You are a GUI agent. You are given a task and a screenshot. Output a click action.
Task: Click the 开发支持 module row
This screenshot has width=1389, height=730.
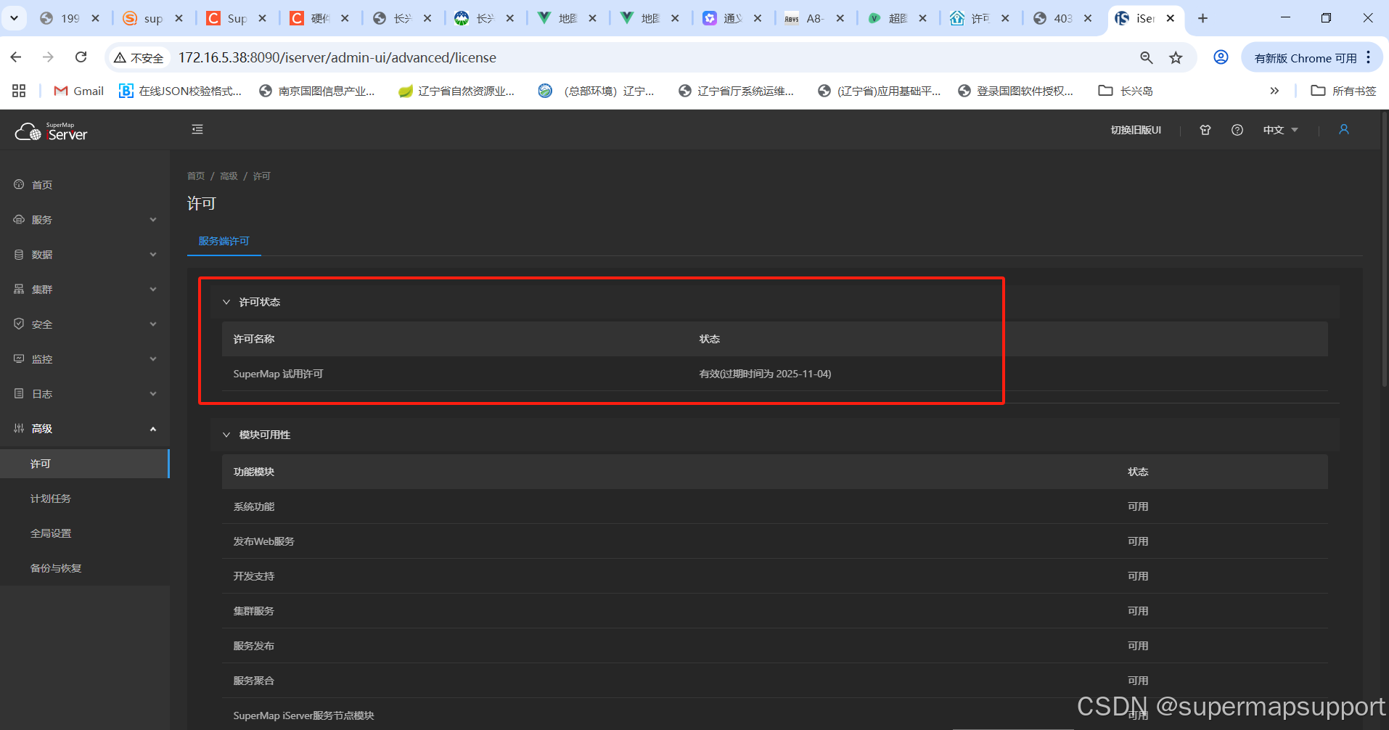(775, 576)
